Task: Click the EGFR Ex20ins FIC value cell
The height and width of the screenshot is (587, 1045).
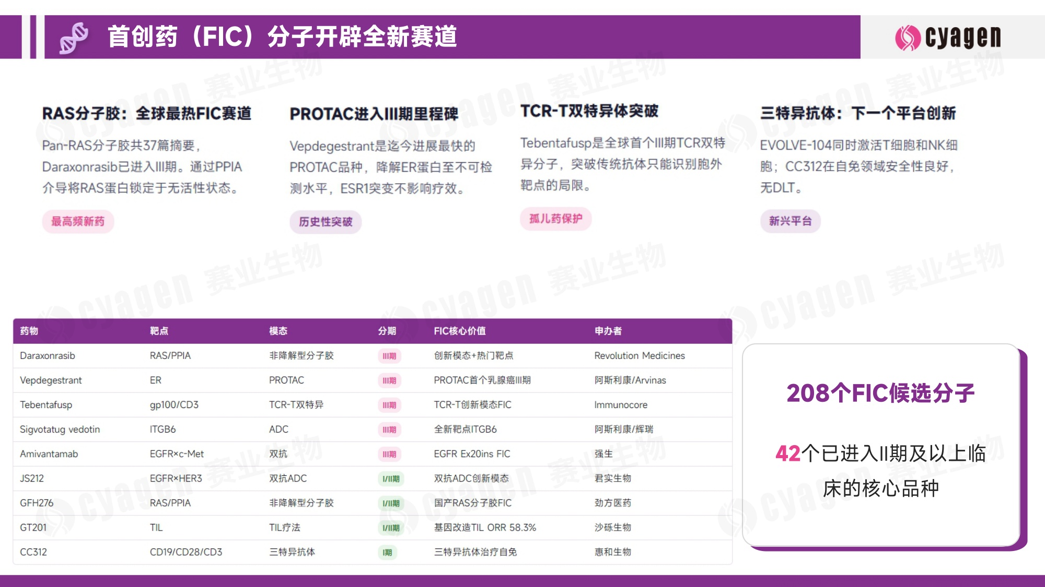Action: [472, 454]
